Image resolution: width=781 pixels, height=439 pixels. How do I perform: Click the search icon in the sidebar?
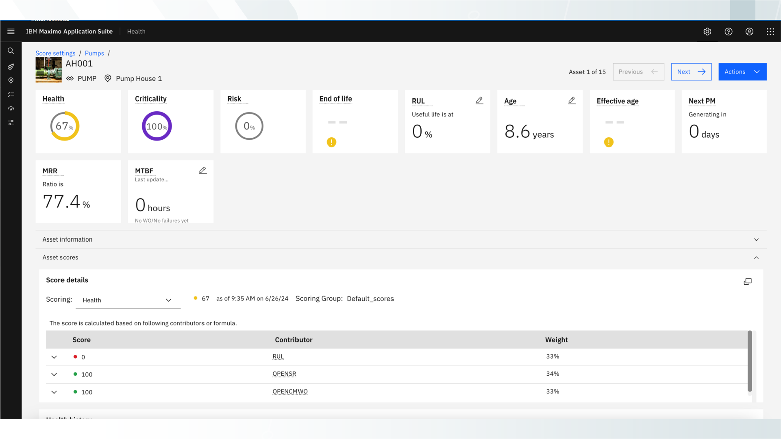pos(11,51)
